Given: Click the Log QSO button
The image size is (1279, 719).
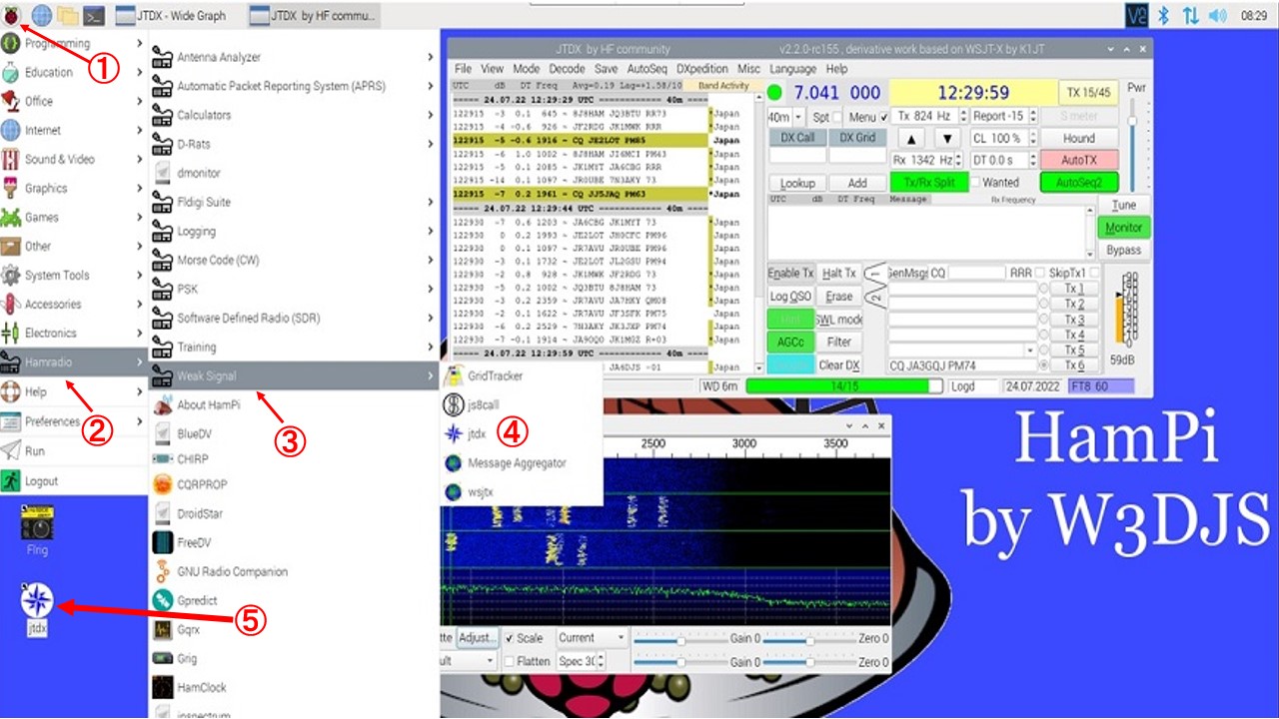Looking at the screenshot, I should (x=791, y=297).
